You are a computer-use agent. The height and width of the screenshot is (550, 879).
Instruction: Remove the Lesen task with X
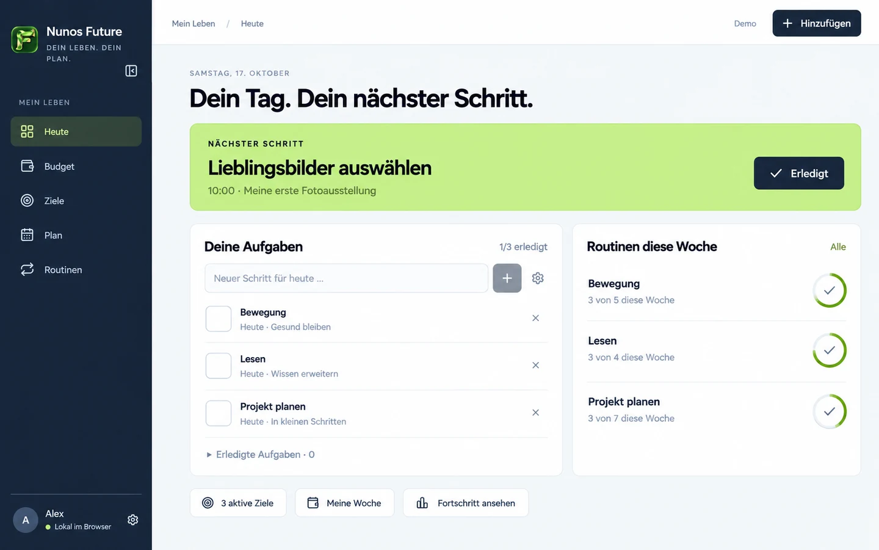tap(535, 365)
